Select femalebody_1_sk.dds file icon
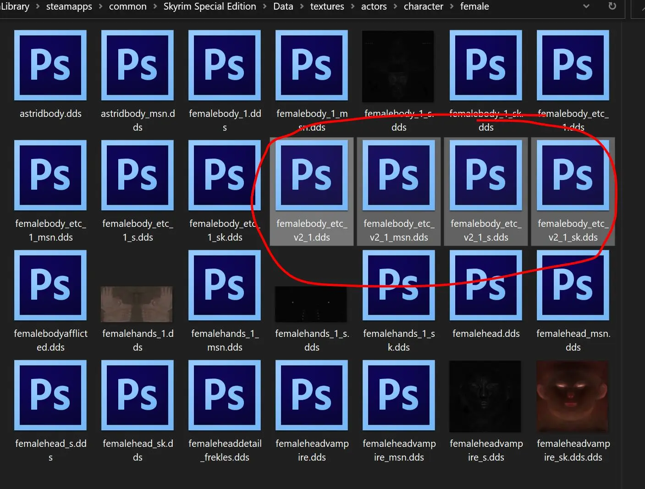This screenshot has width=645, height=489. 486,65
